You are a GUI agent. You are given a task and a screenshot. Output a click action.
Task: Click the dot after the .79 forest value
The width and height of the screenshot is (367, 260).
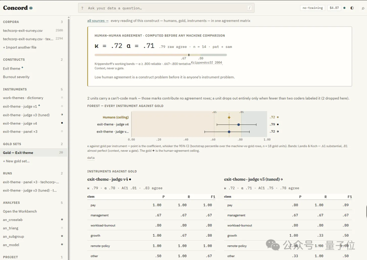click(x=278, y=124)
